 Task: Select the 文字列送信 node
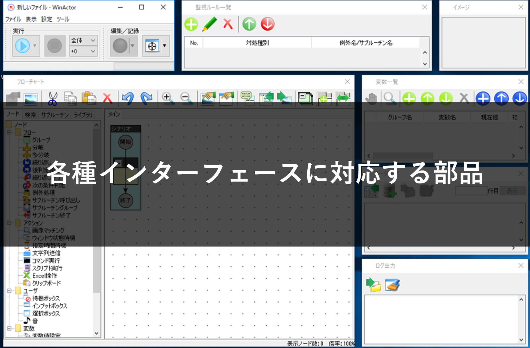pyautogui.click(x=46, y=253)
